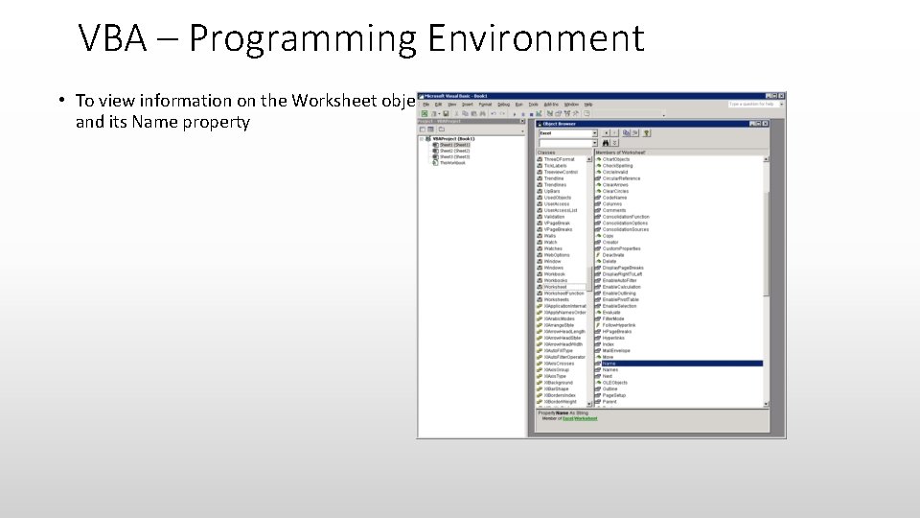Image resolution: width=920 pixels, height=518 pixels.
Task: Open the Help menu
Action: click(588, 105)
